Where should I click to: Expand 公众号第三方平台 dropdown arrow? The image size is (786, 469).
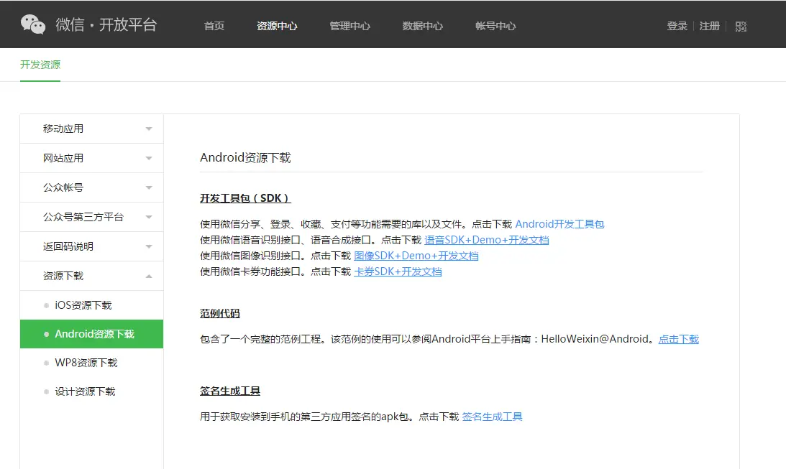149,217
